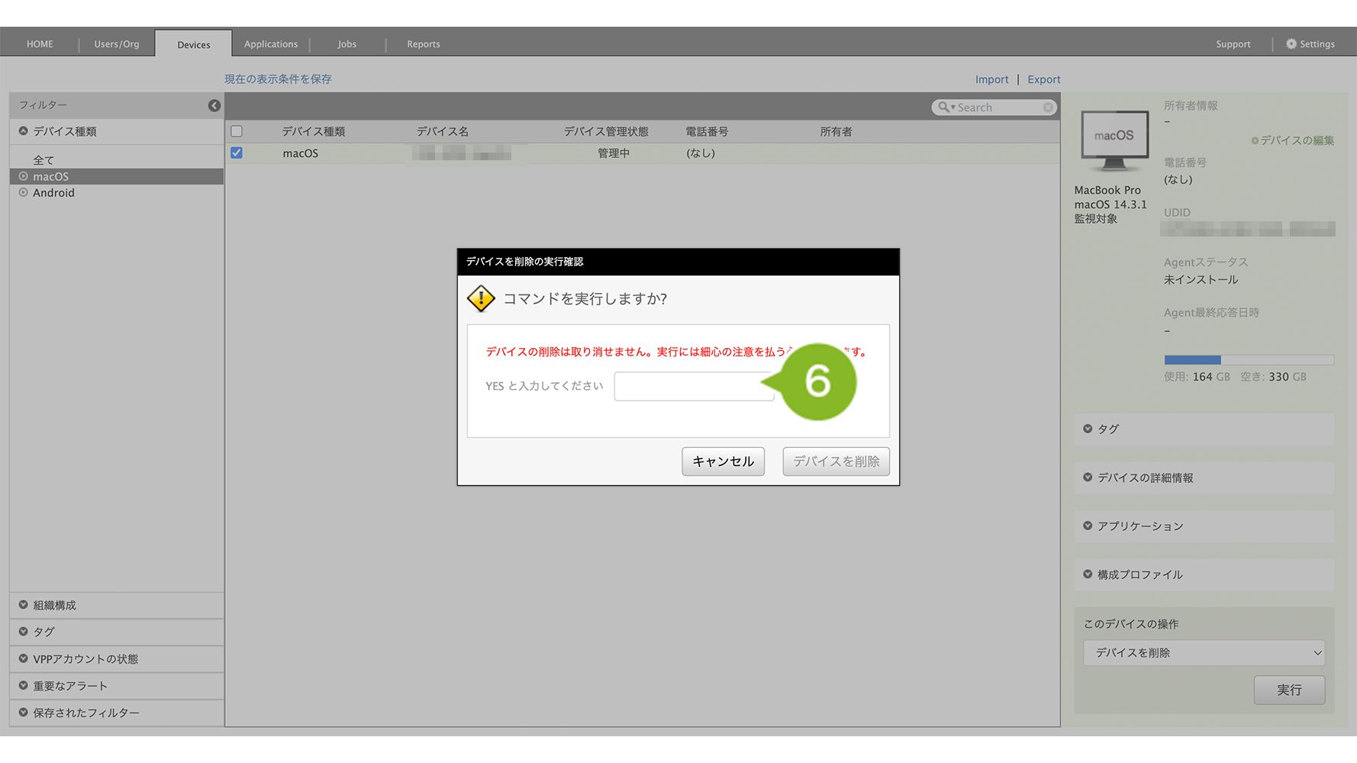Switch to the Applications tab
This screenshot has height=763, width=1357.
271,44
